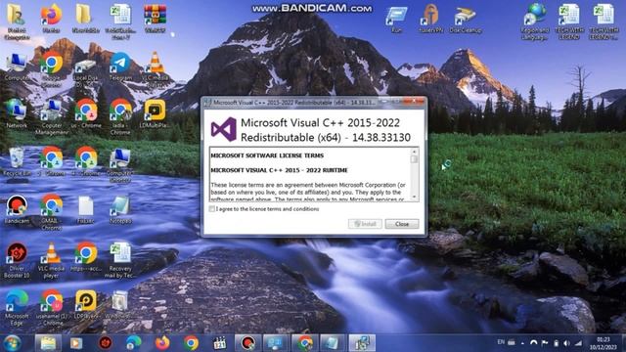626x352 pixels.
Task: Click license text scrollbar down arrow
Action: [x=414, y=197]
